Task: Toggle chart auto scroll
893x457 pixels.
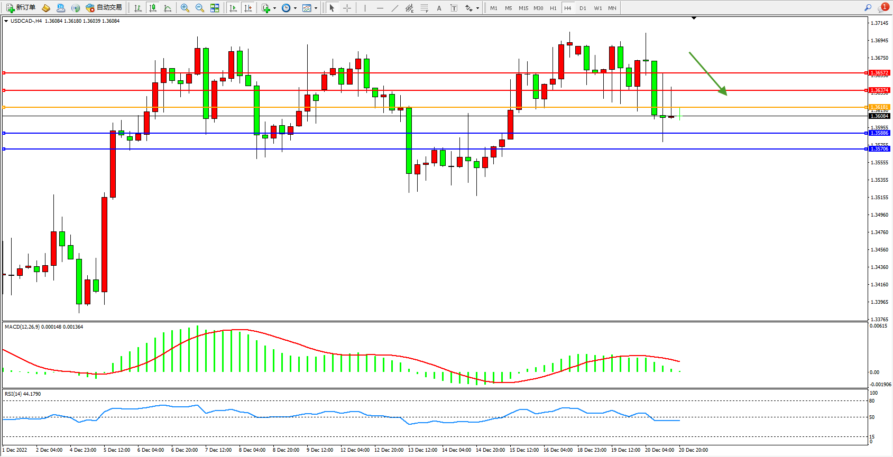Action: [233, 8]
